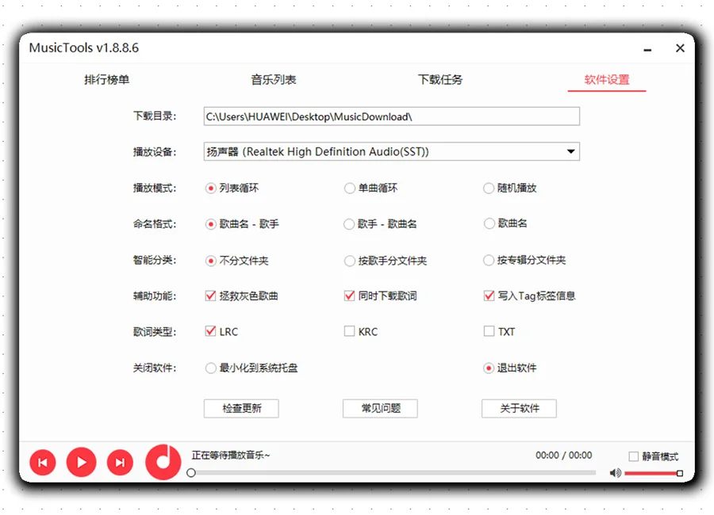Image resolution: width=714 pixels, height=515 pixels.
Task: Enable 静音模式 mute checkbox
Action: (x=632, y=456)
